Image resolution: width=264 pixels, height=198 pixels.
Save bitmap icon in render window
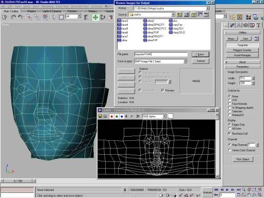[100, 117]
